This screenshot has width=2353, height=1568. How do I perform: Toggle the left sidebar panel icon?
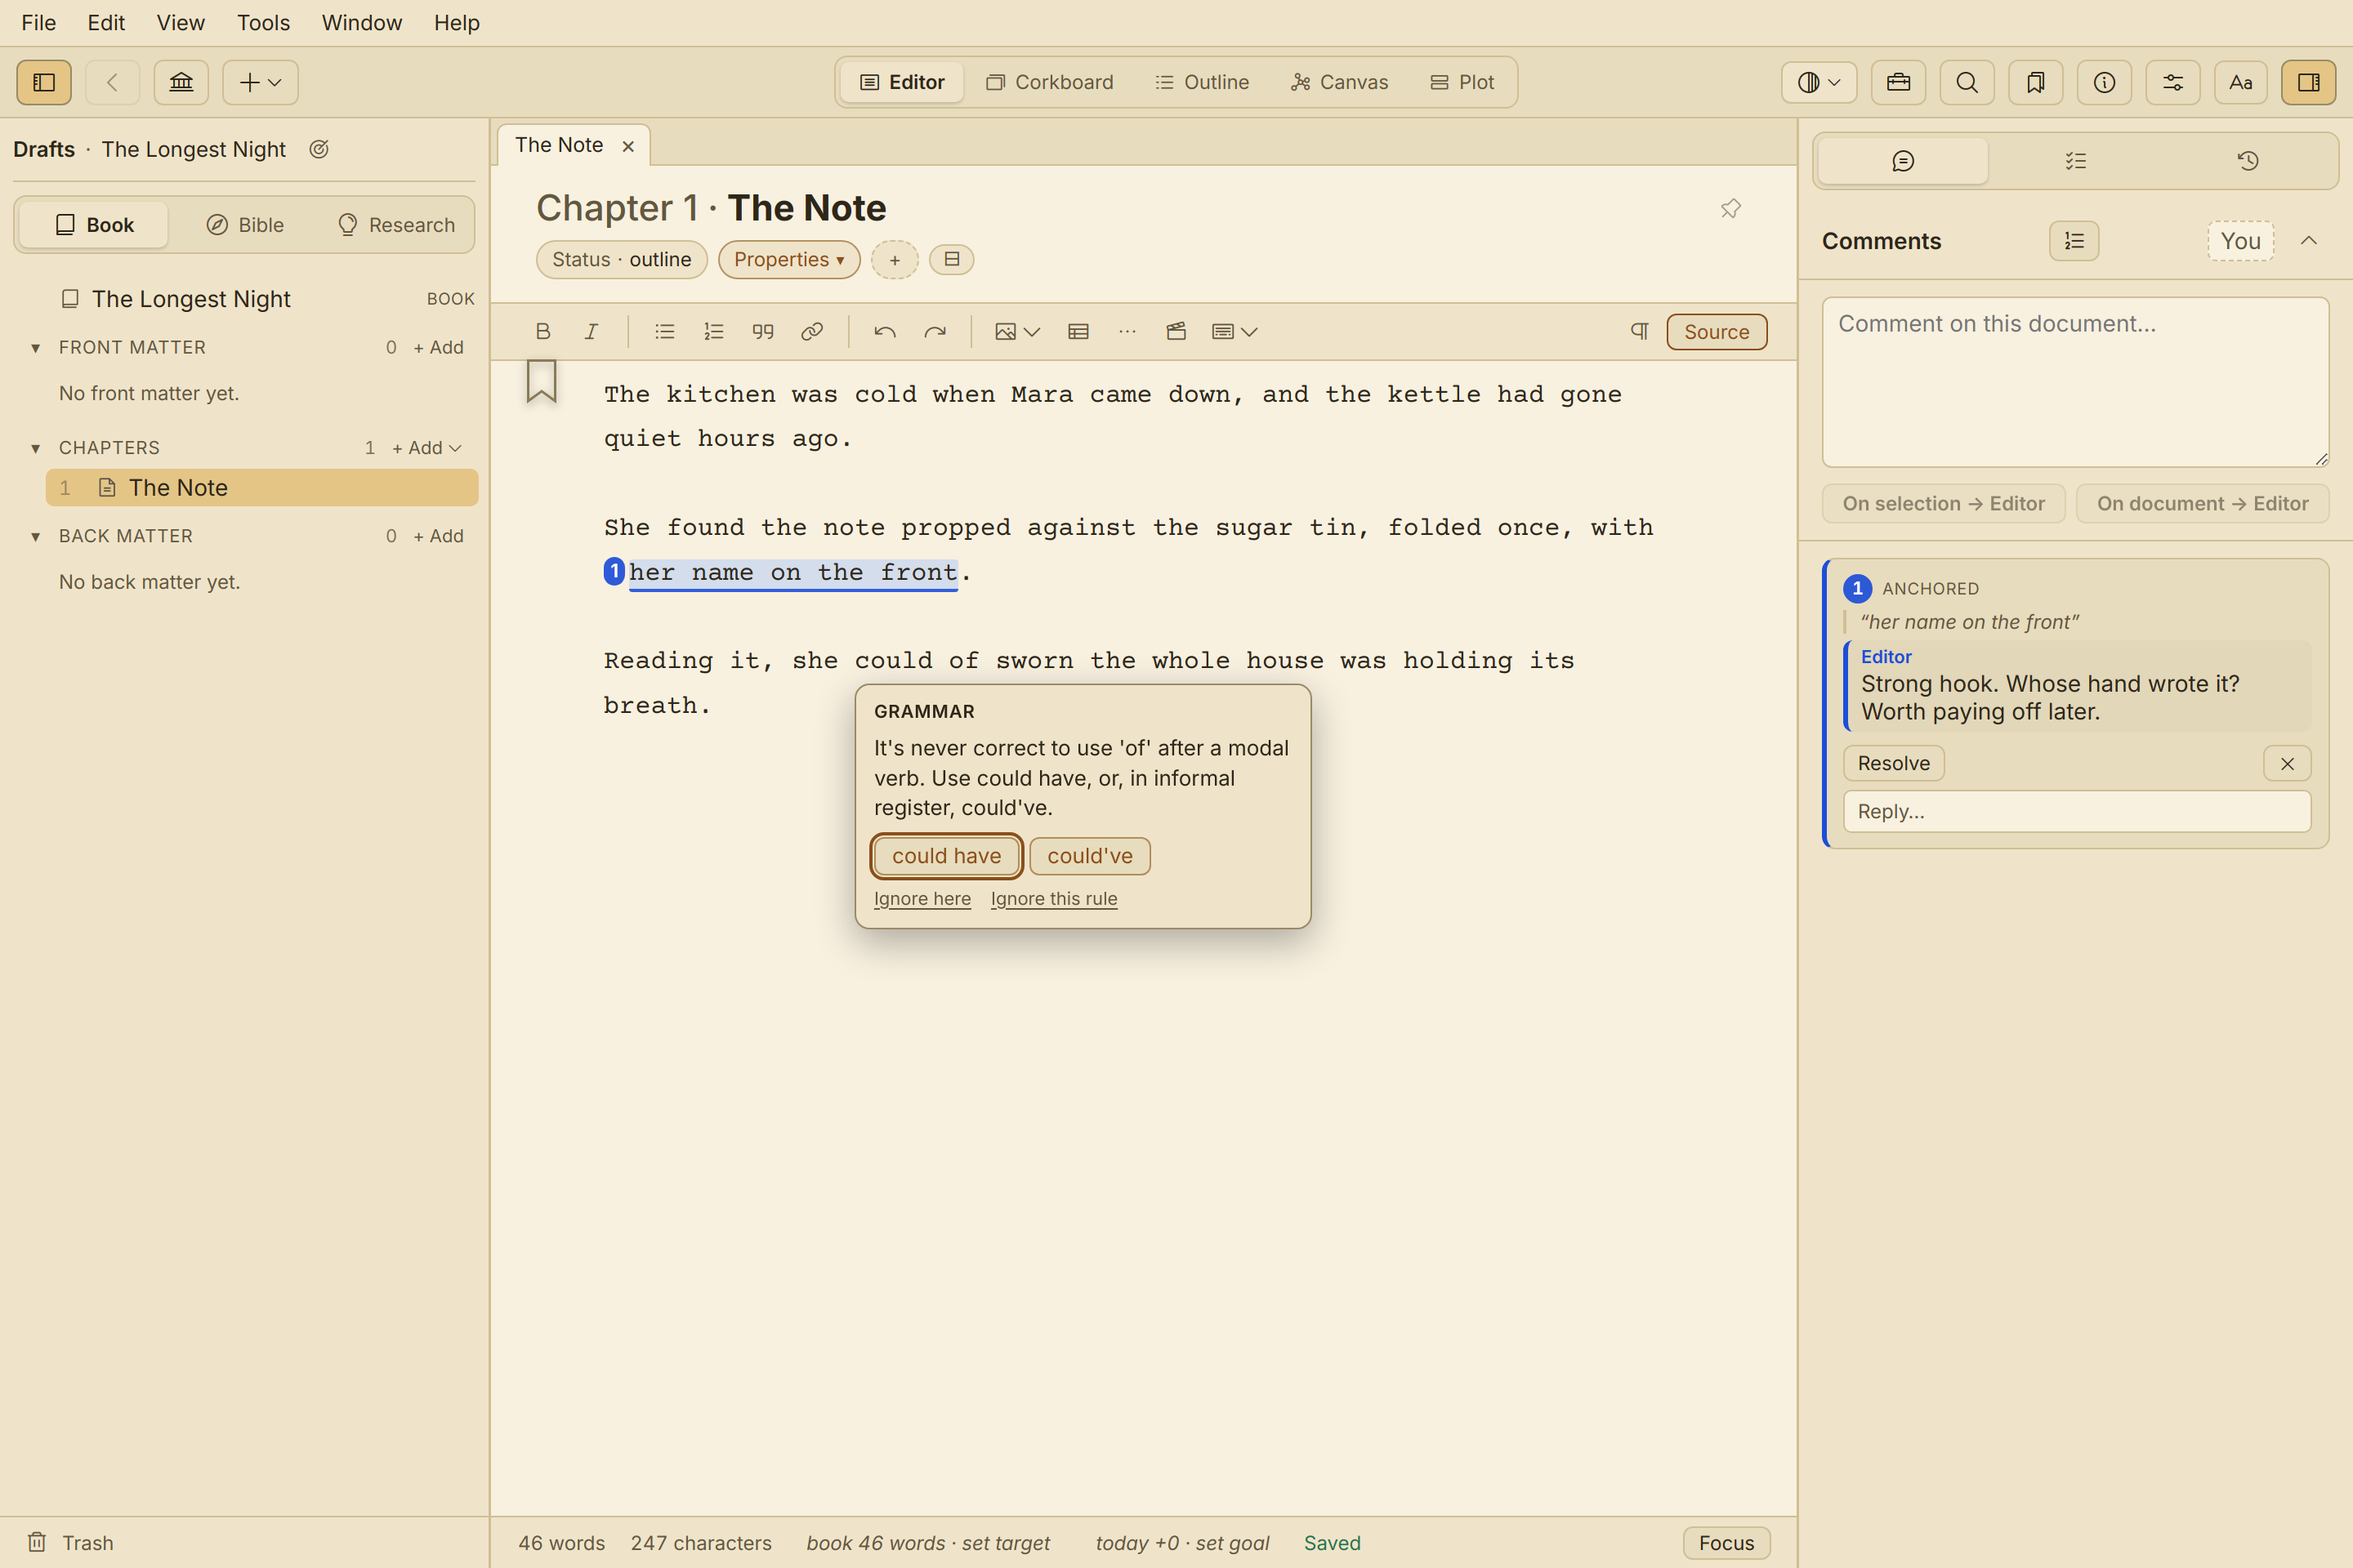44,82
